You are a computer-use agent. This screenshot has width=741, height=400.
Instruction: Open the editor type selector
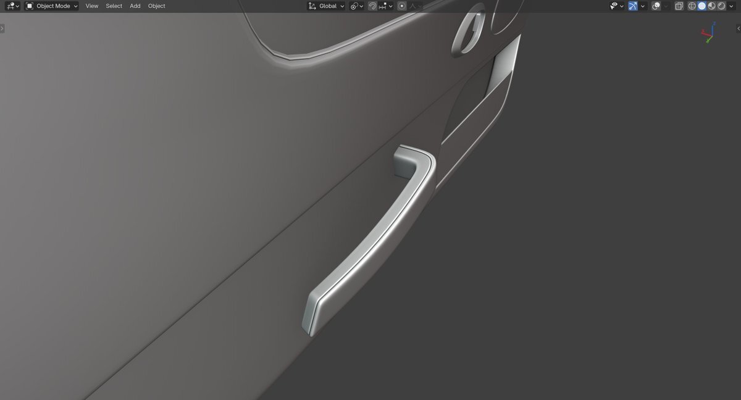[12, 6]
